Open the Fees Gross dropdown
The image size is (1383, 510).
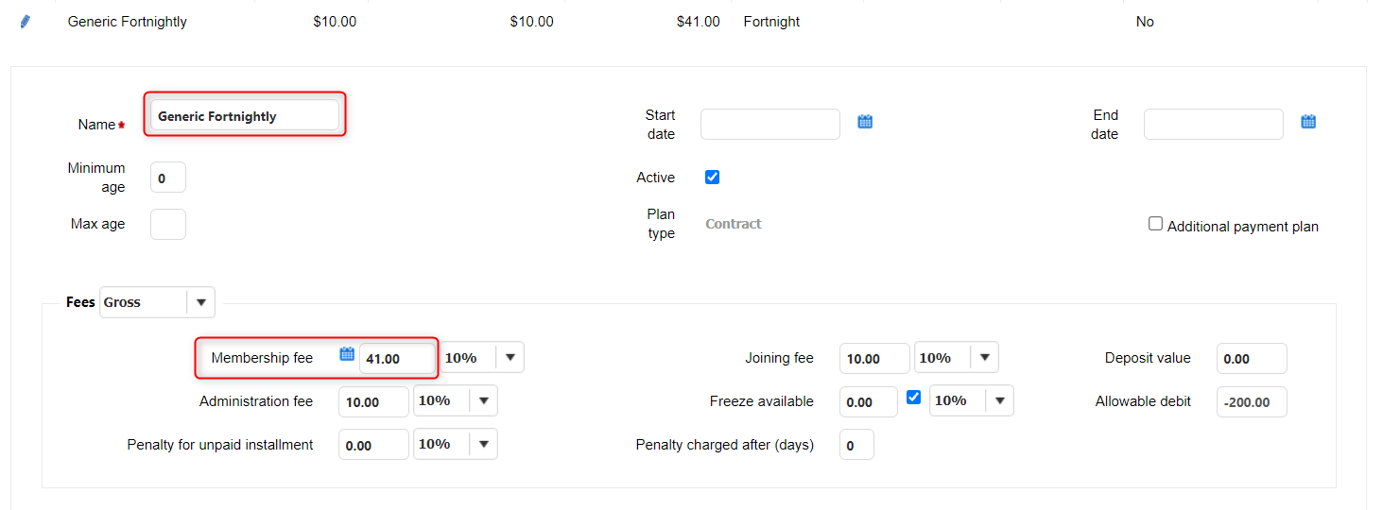[x=200, y=302]
